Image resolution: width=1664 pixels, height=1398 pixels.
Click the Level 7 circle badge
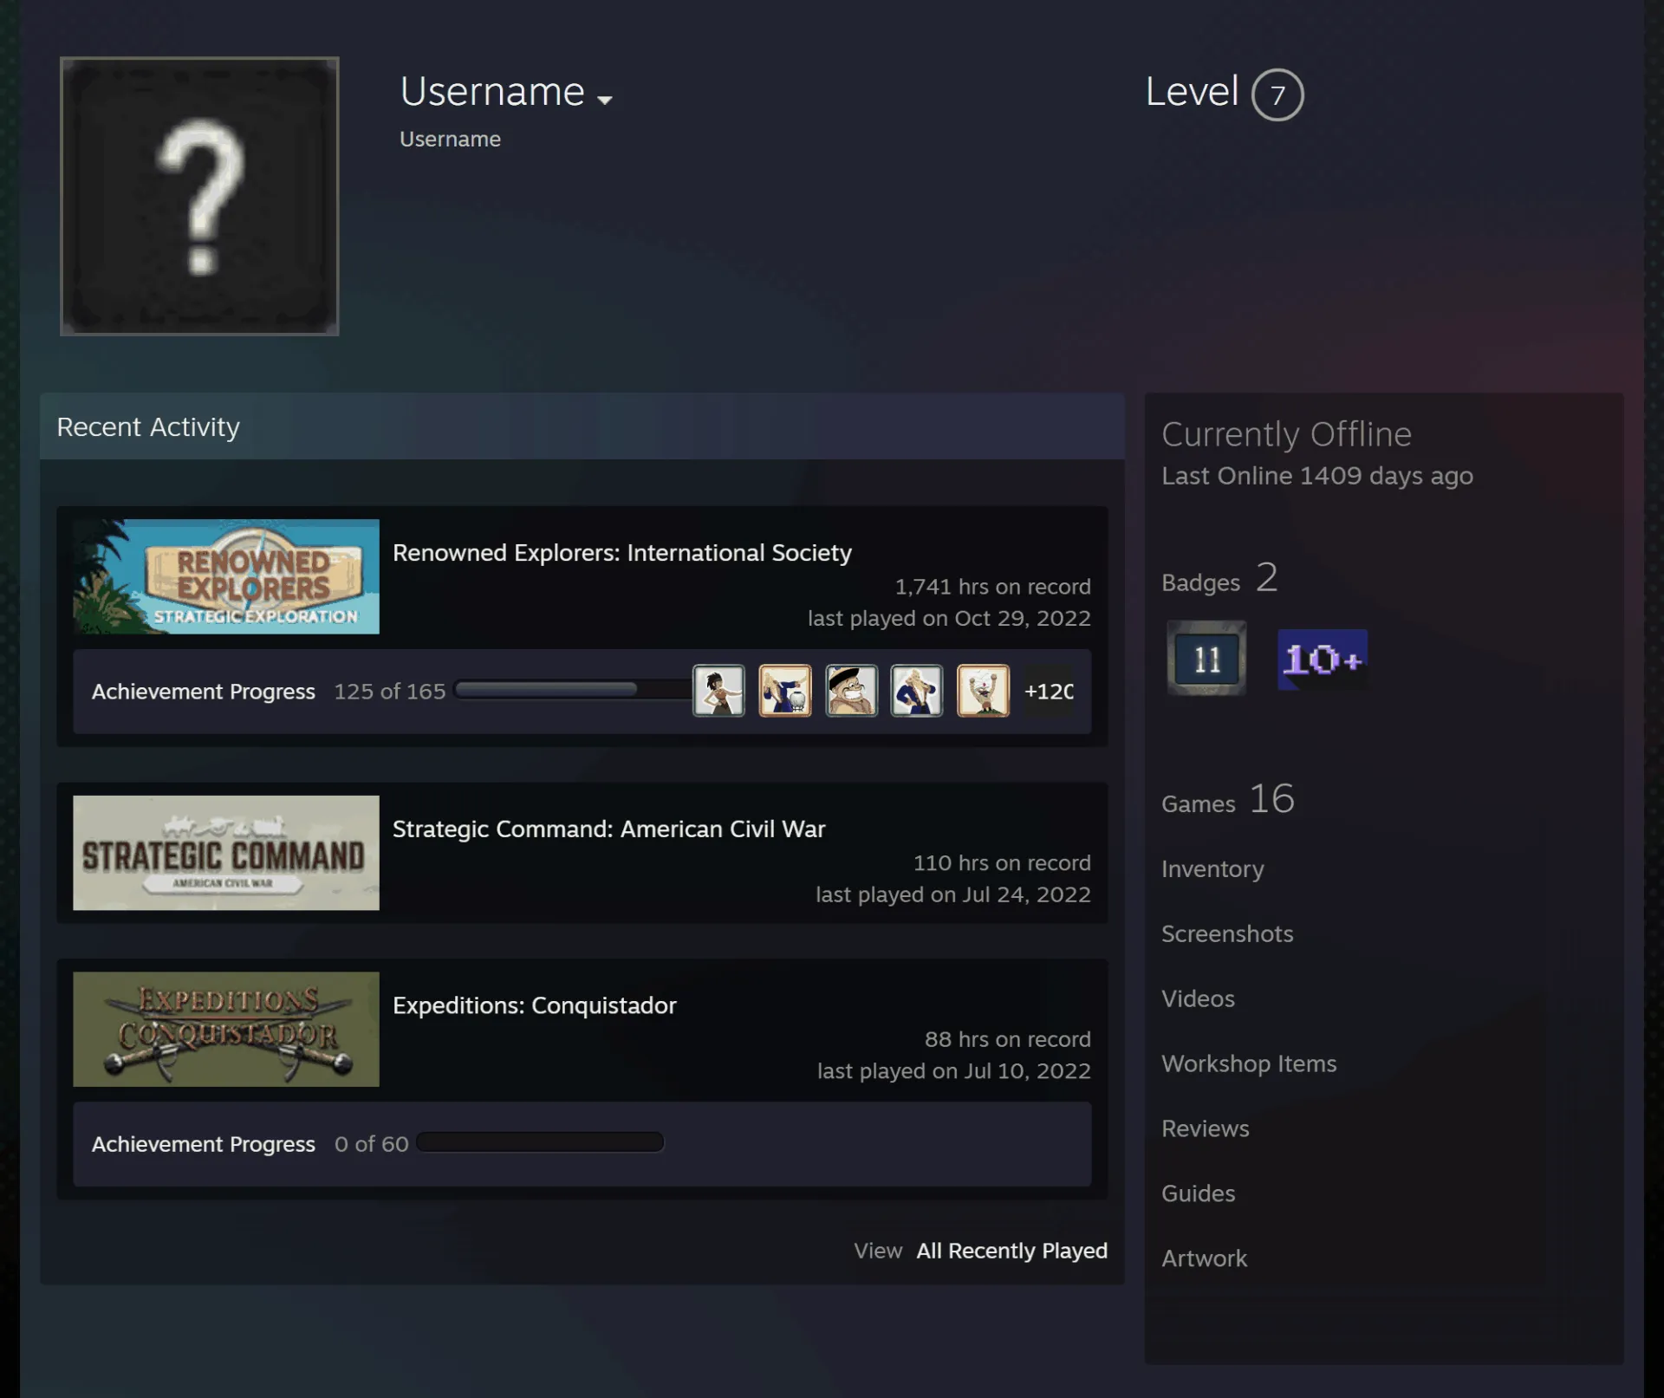pyautogui.click(x=1277, y=94)
